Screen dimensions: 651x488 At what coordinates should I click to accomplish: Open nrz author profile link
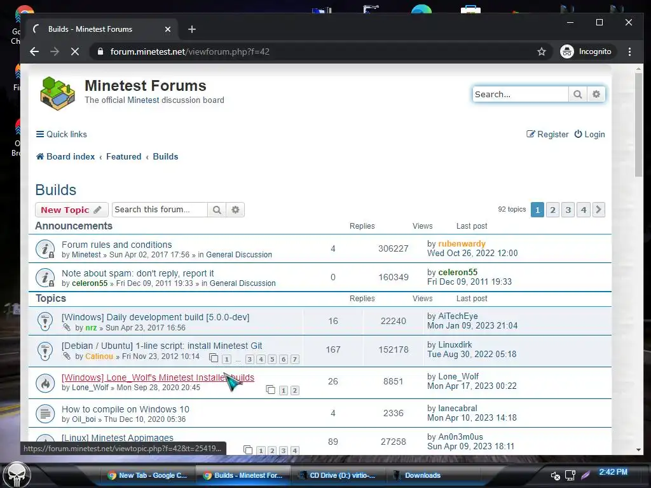coord(91,328)
